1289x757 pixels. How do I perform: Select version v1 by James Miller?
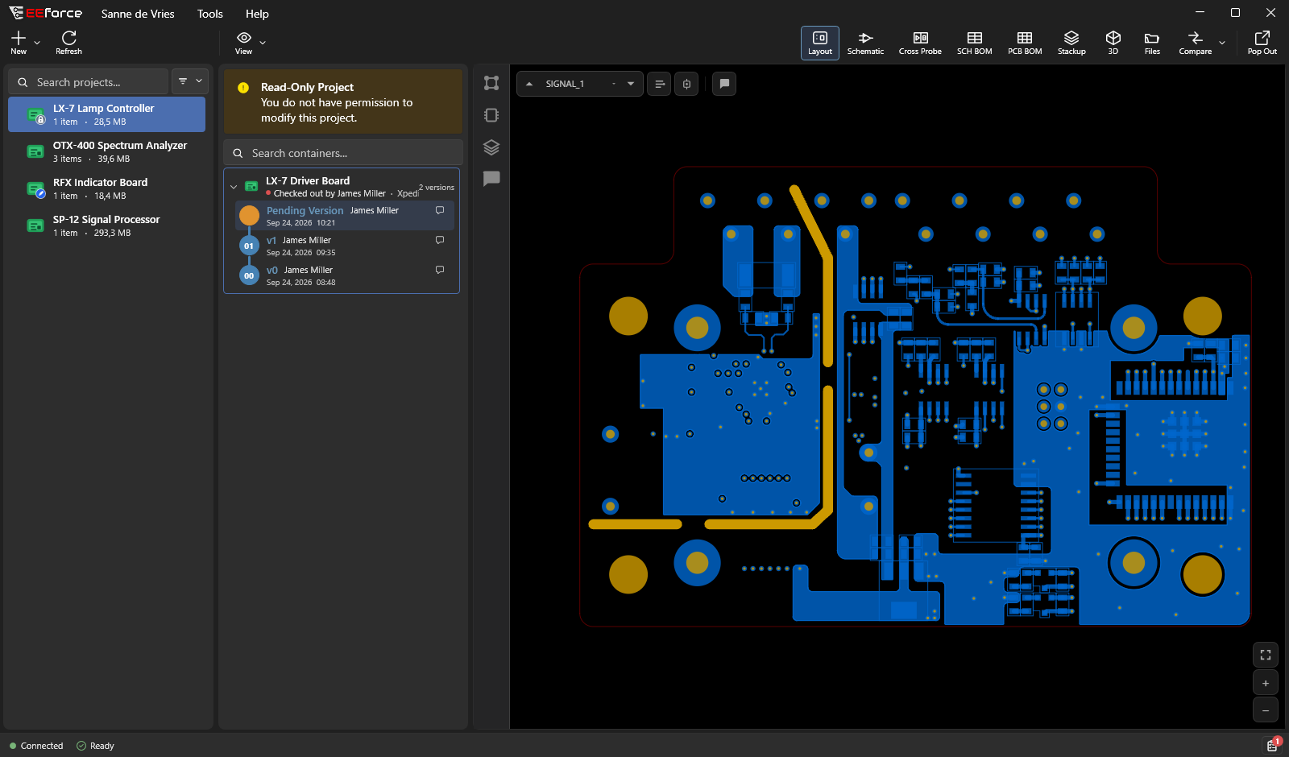[345, 246]
